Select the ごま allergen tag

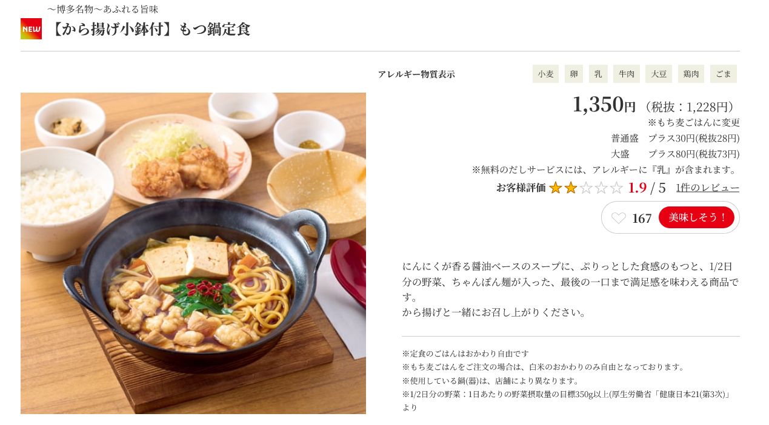(724, 74)
